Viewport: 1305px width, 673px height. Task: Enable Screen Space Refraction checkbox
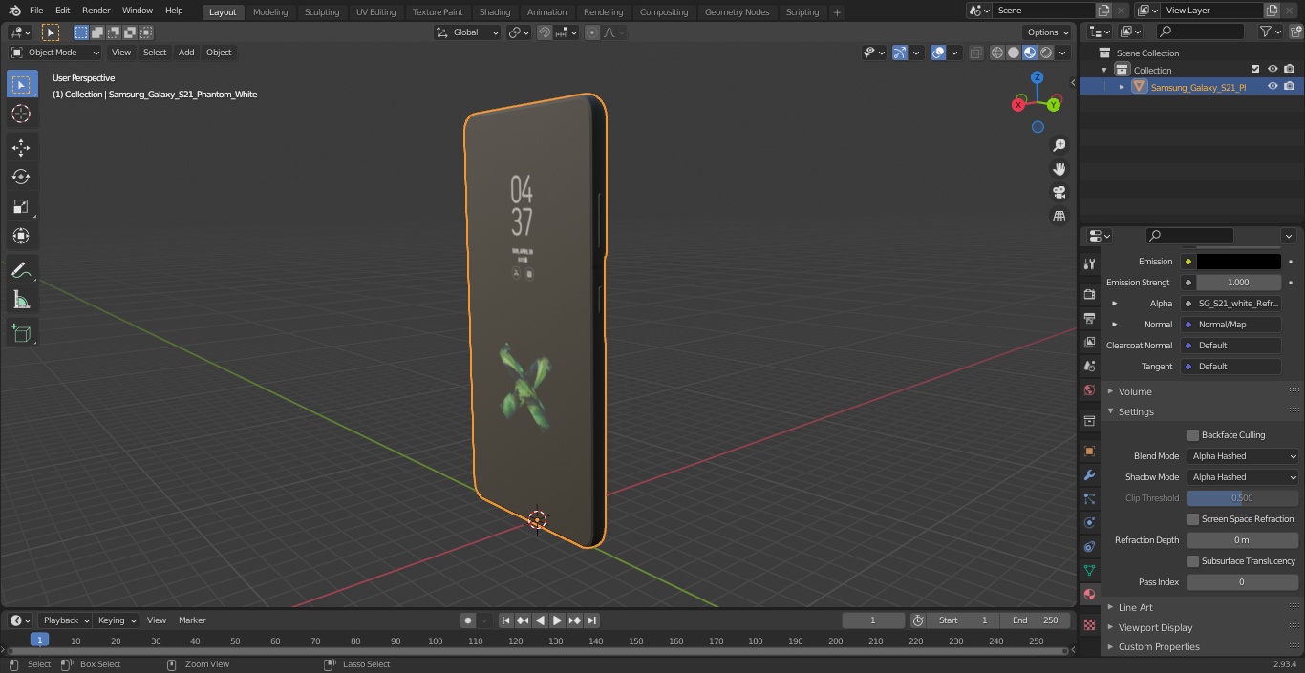pyautogui.click(x=1193, y=519)
